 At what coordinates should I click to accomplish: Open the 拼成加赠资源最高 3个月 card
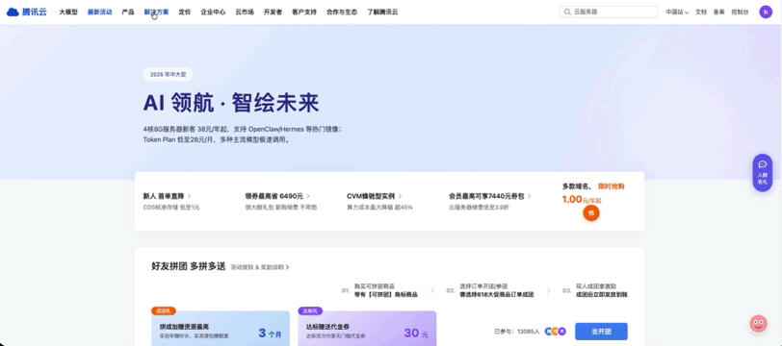coord(221,328)
